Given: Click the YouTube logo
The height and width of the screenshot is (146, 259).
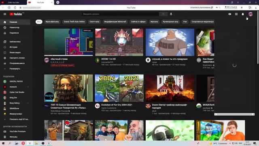Looking at the screenshot, I should [x=16, y=14].
